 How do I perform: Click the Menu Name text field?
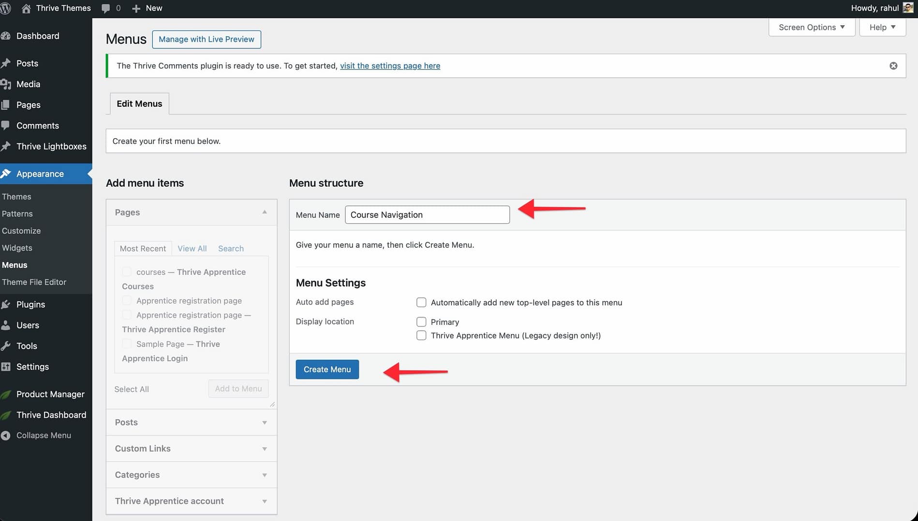[427, 215]
